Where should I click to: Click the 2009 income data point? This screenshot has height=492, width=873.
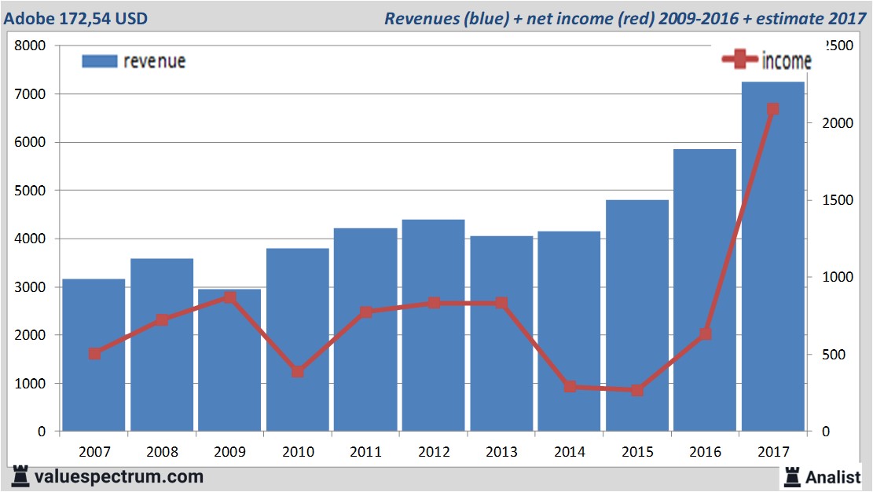point(229,297)
